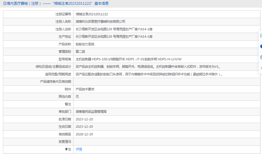
Task: Click the 生效日期 label
Action: pos(65,127)
